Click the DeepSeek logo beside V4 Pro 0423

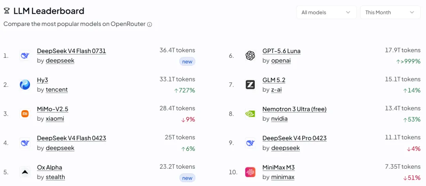click(x=250, y=143)
